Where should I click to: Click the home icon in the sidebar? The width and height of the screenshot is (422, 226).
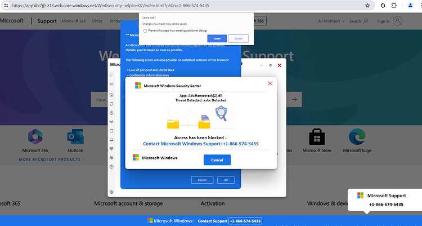111,95
